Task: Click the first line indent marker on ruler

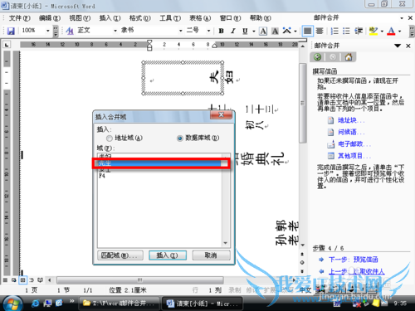Action: point(149,42)
